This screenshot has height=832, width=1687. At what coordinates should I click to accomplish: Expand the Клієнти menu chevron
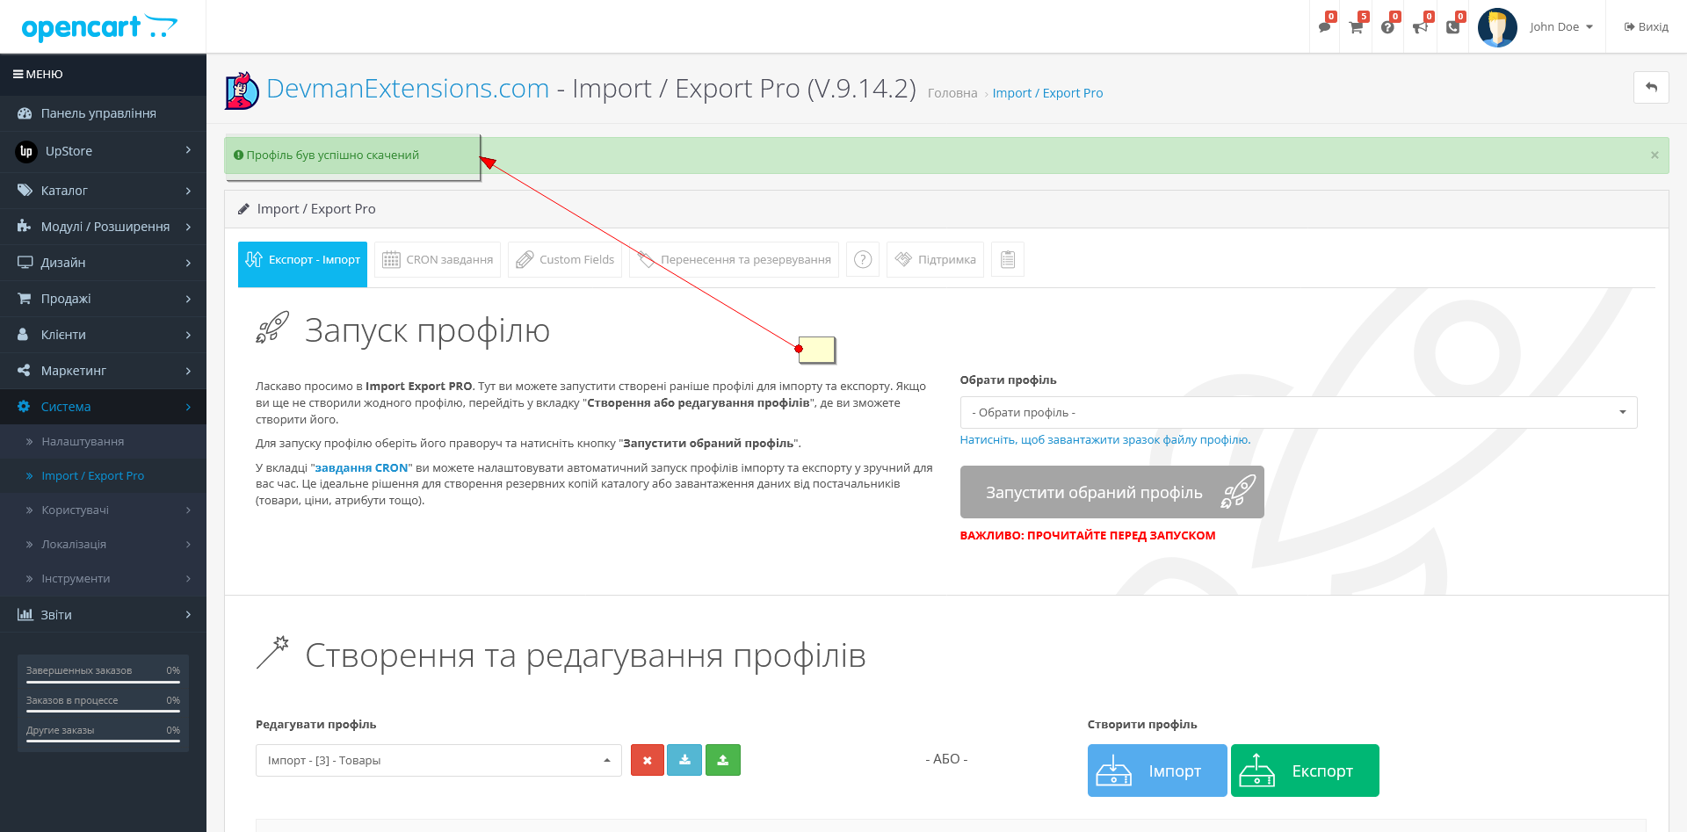(x=188, y=335)
